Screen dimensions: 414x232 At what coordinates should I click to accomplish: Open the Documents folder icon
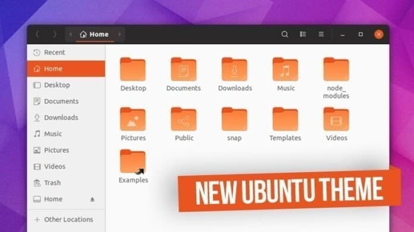[x=183, y=69]
